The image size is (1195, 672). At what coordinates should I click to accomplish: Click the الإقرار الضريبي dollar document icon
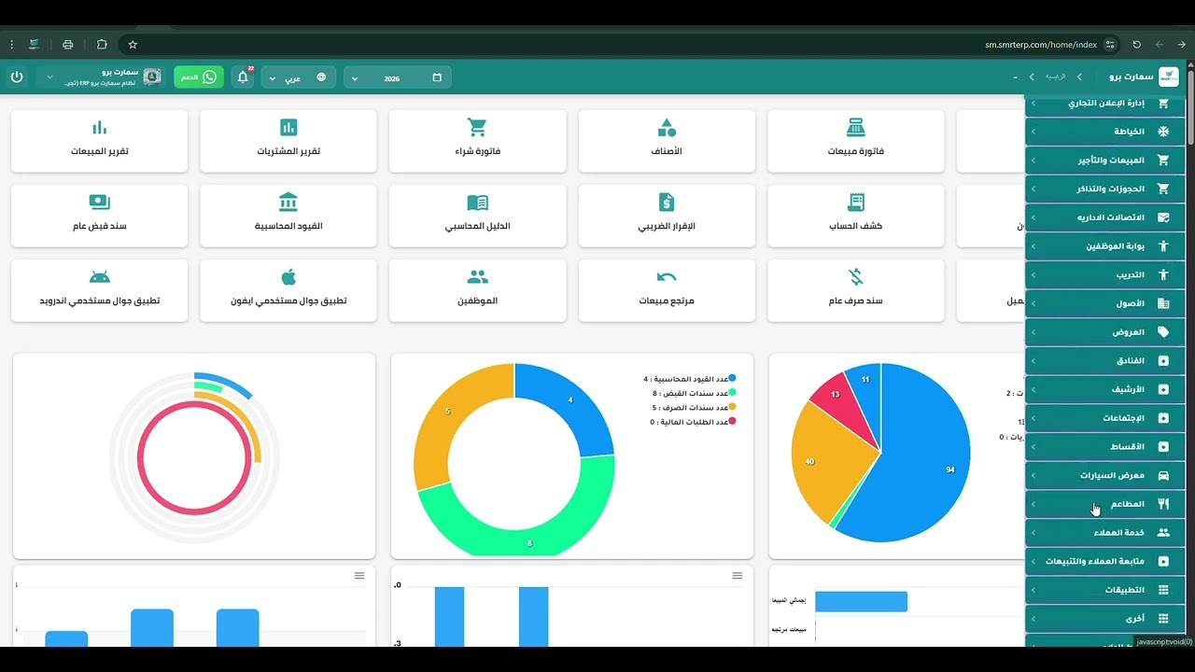pyautogui.click(x=667, y=203)
